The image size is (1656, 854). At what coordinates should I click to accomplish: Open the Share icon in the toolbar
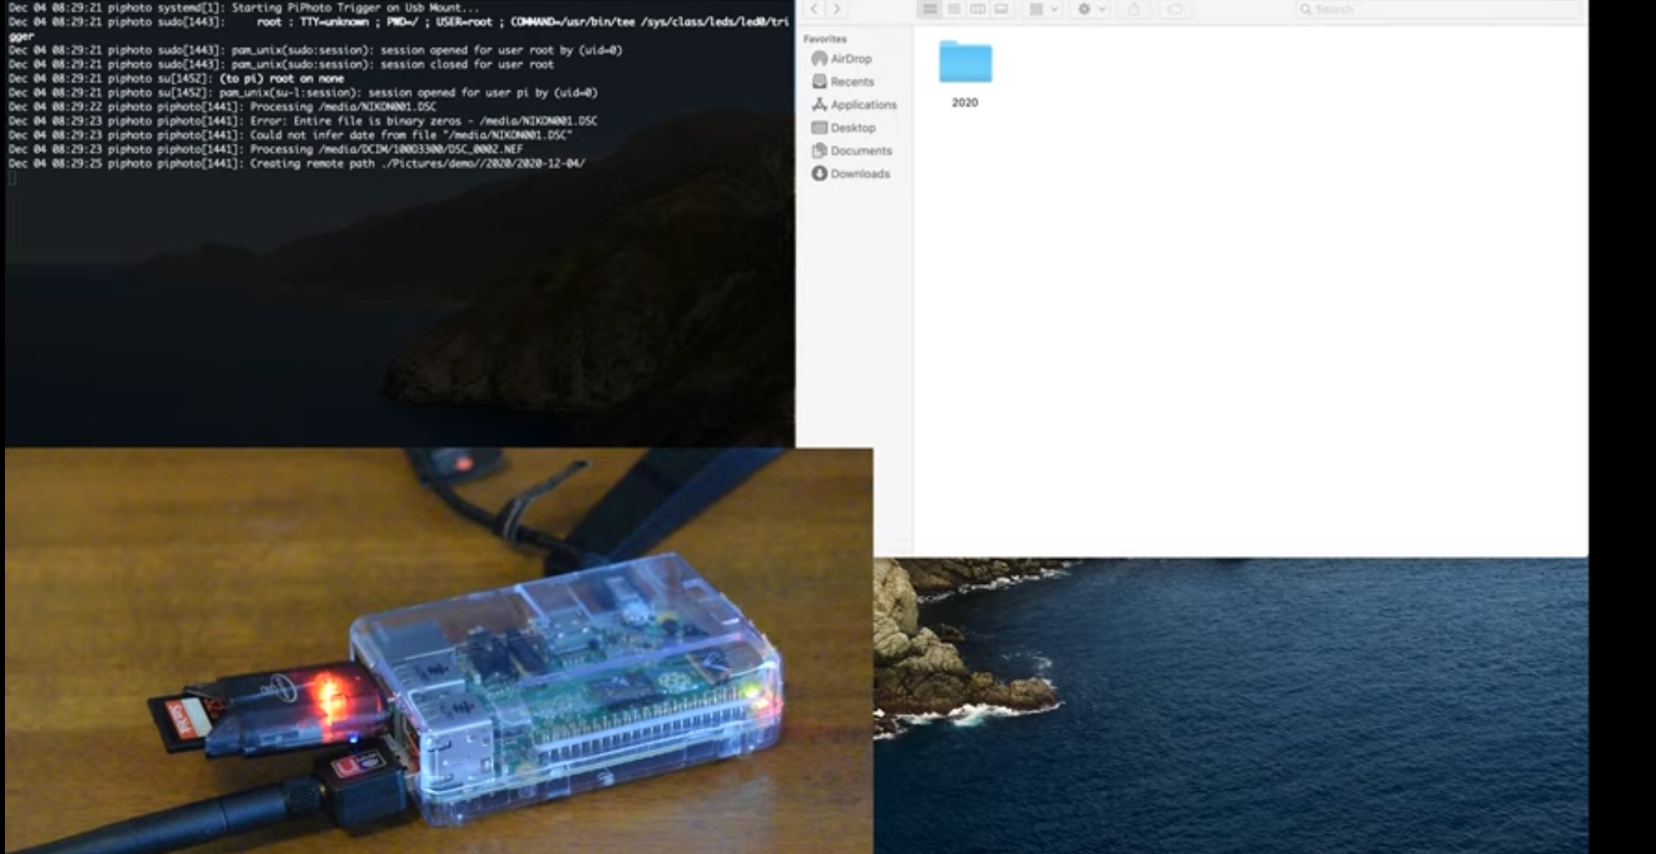(x=1134, y=9)
